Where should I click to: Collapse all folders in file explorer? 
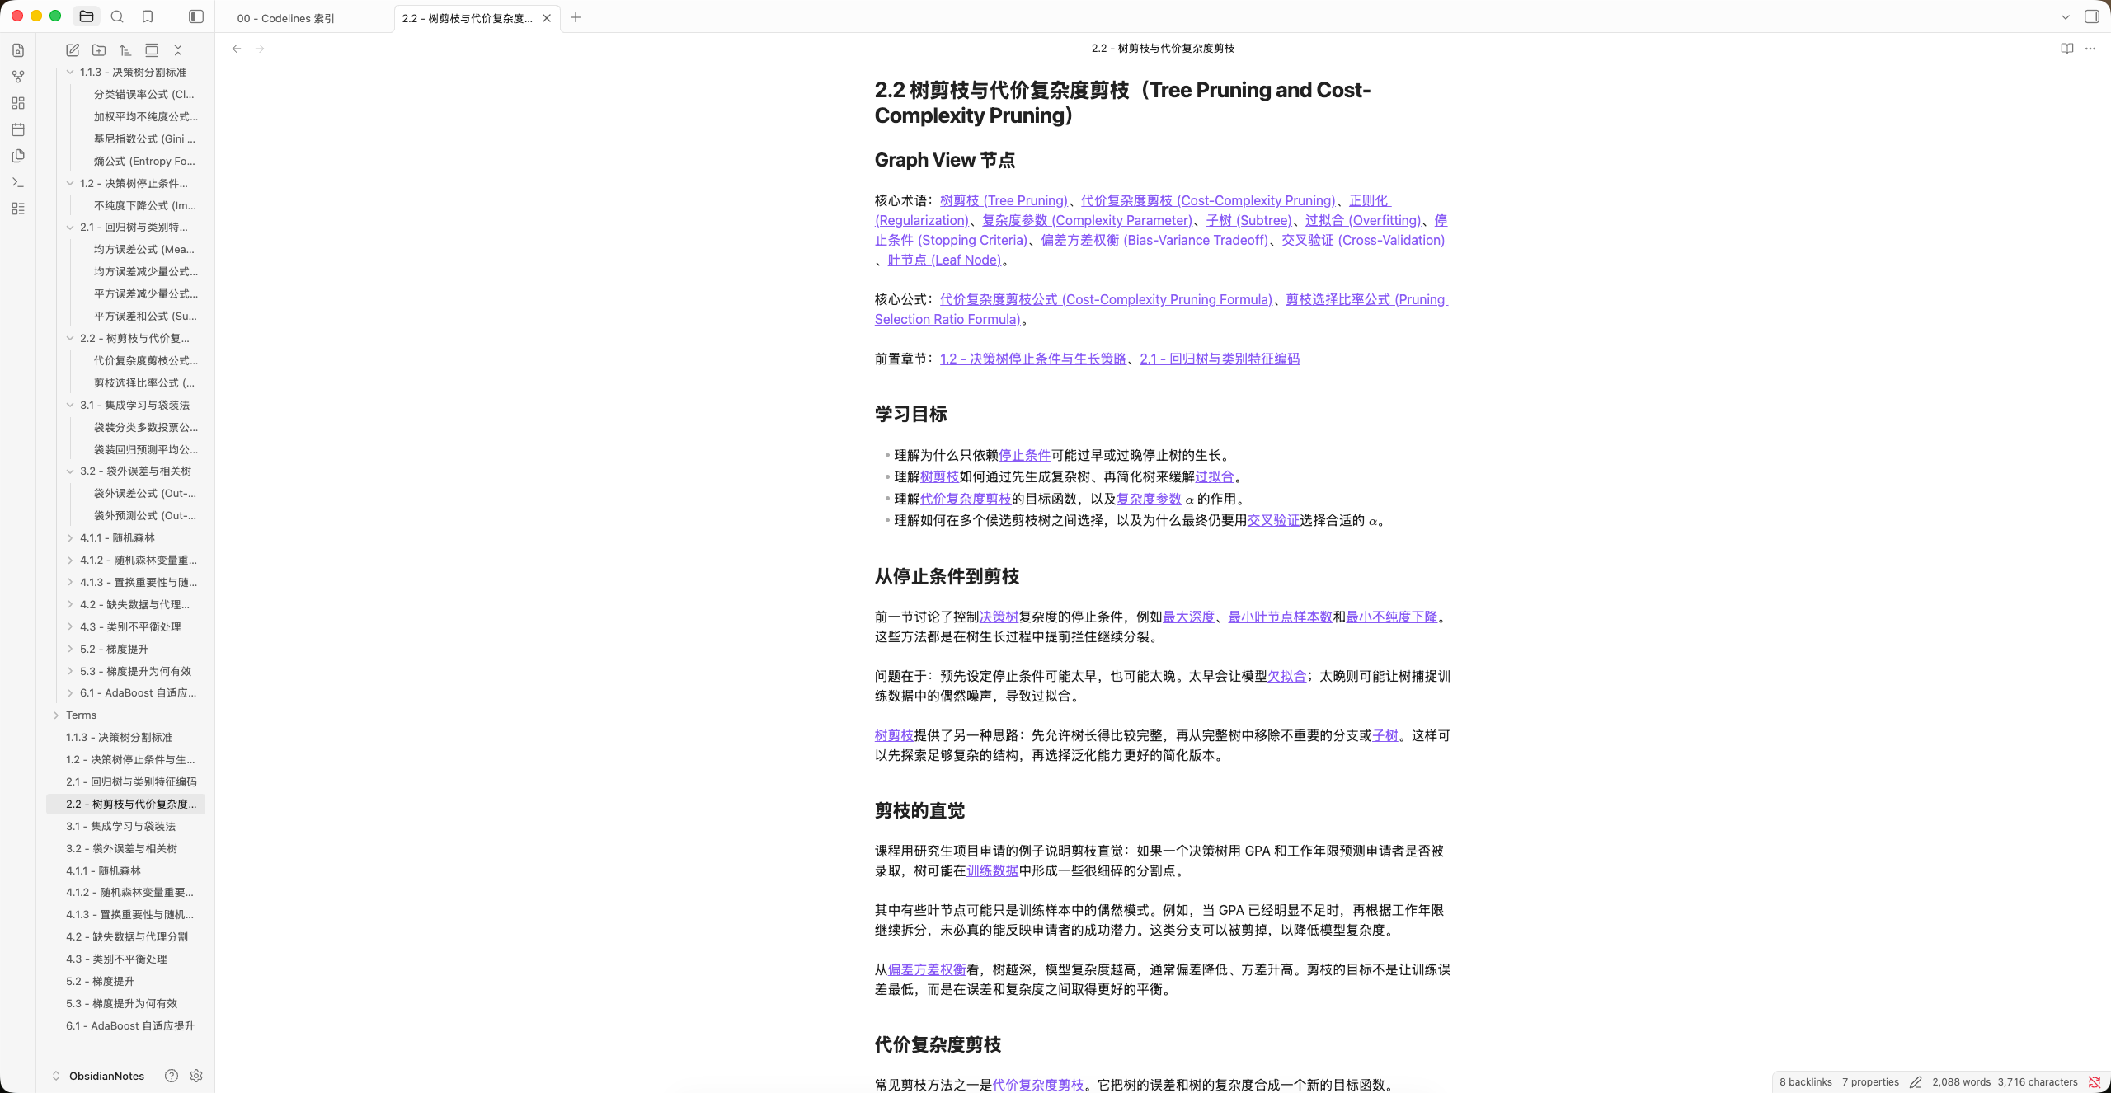178,50
